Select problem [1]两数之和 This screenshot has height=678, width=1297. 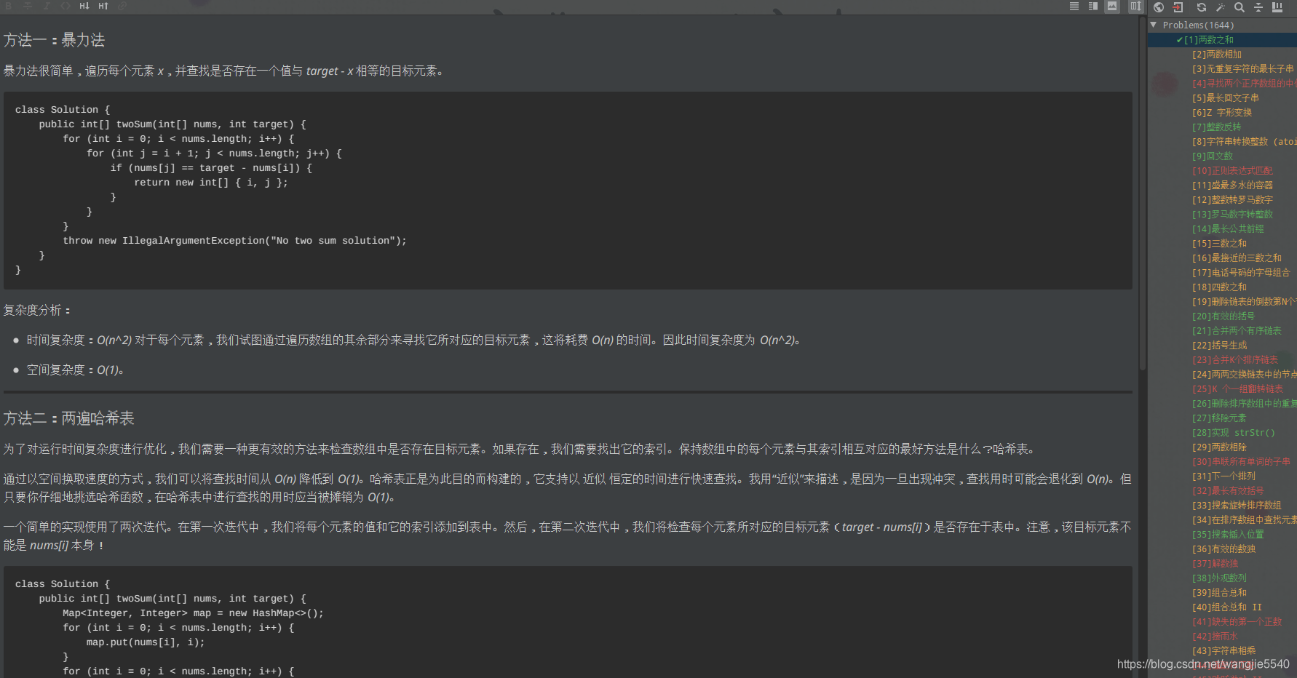1208,40
